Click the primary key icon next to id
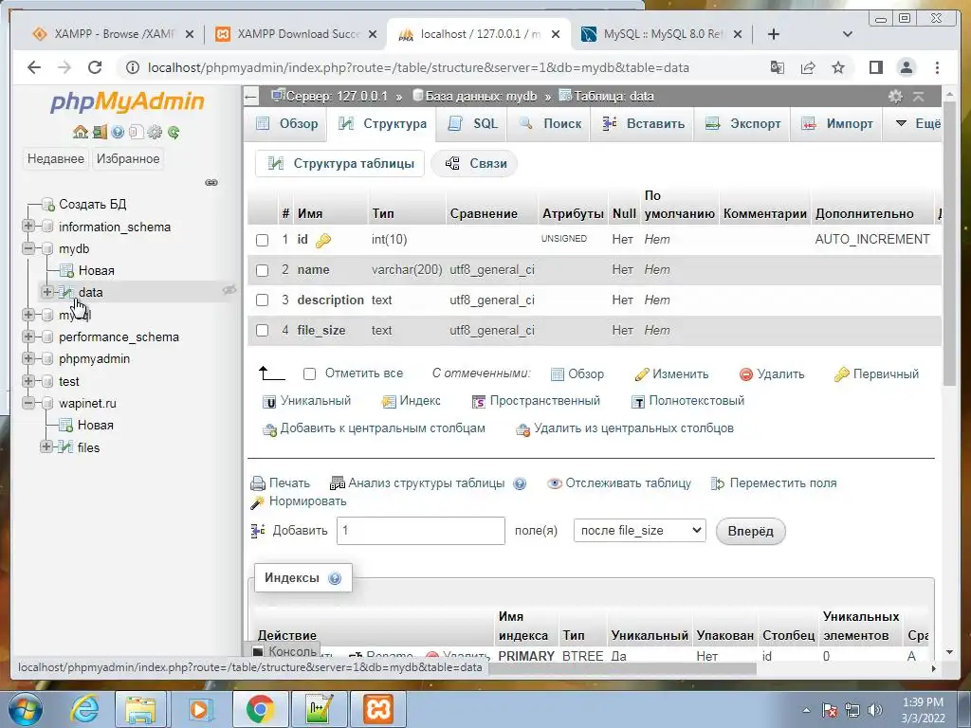971x728 pixels. pyautogui.click(x=323, y=240)
